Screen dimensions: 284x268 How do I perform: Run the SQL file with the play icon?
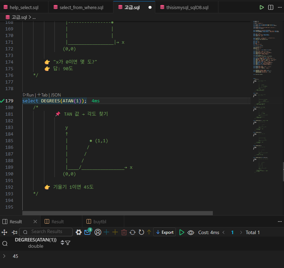coord(262,7)
